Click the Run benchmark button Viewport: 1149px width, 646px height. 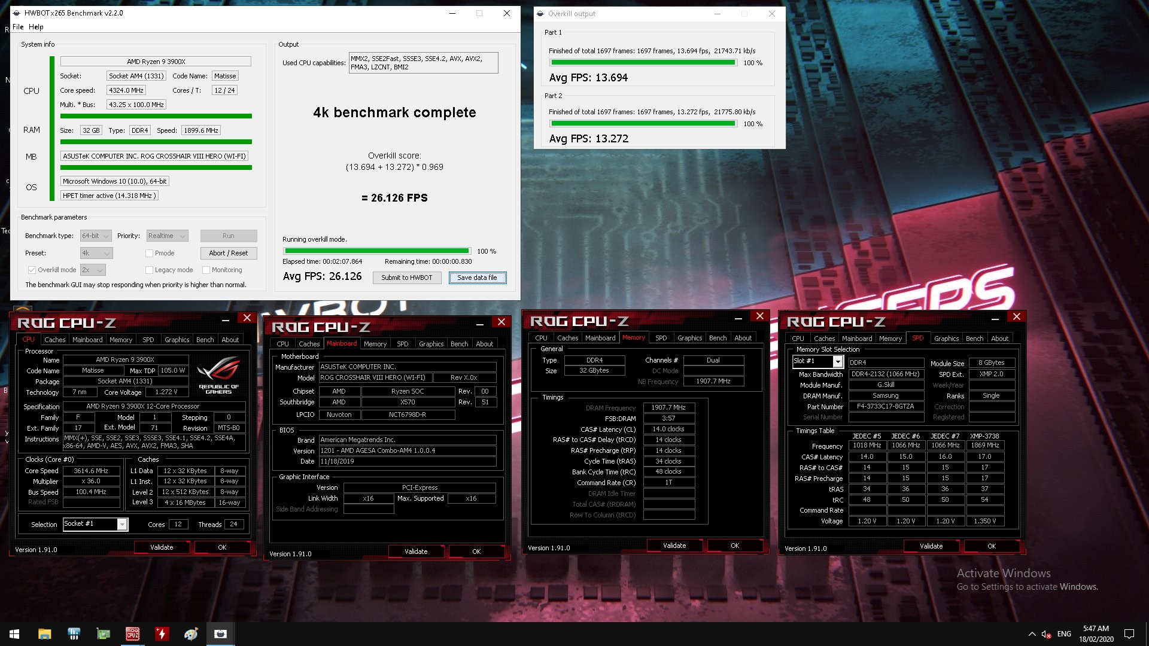229,236
